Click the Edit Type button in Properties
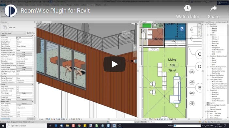Viewport: 229px width, 128px height. pos(31,33)
